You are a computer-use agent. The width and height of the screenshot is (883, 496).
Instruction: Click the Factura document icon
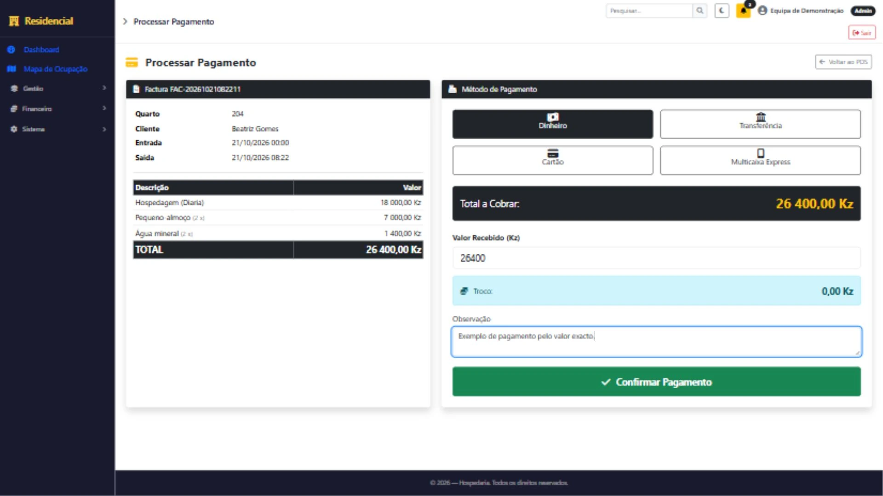click(136, 89)
